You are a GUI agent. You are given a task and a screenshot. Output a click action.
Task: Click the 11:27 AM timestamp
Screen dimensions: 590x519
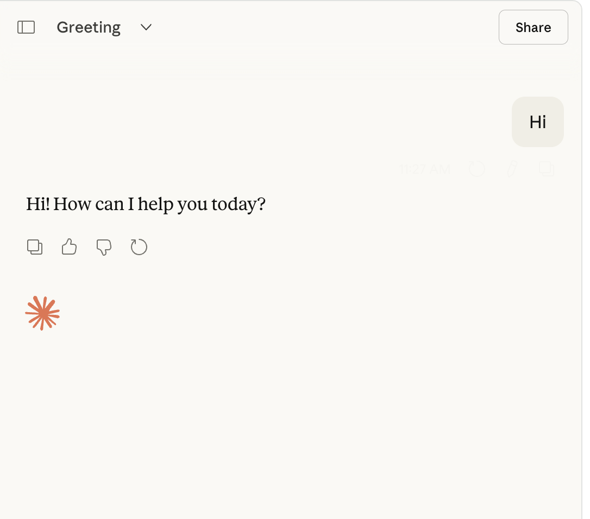coord(425,169)
